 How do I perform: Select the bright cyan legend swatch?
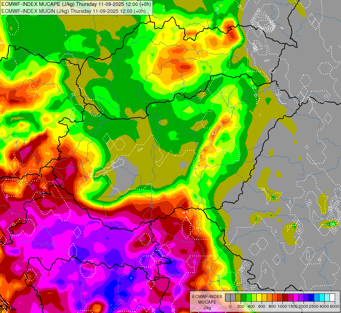[322, 297]
